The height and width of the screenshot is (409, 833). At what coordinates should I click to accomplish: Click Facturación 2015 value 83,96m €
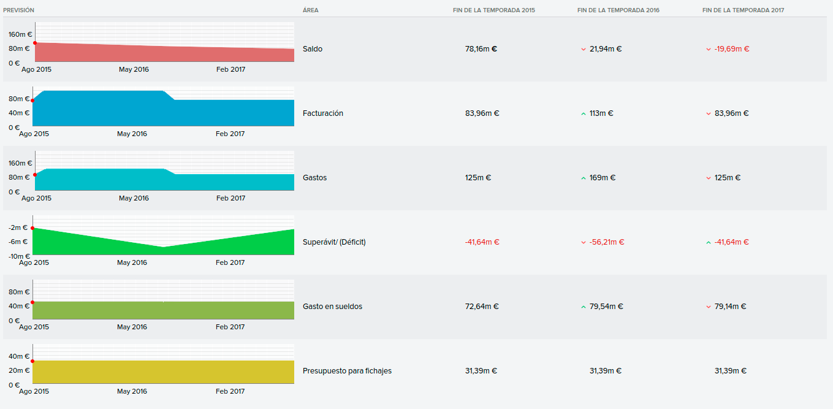[x=482, y=113]
